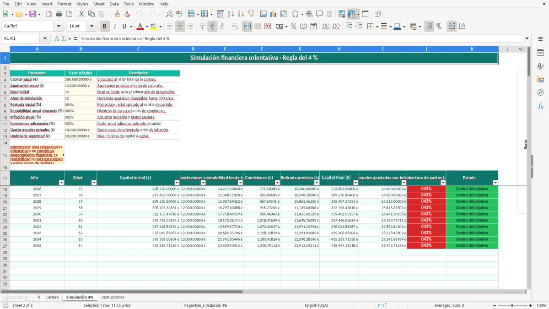The width and height of the screenshot is (549, 309).
Task: Insert hyperlink globe icon
Action: pos(309,14)
